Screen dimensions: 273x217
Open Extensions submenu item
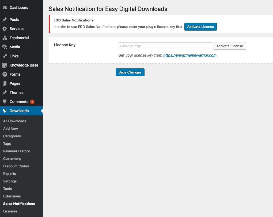point(12,196)
